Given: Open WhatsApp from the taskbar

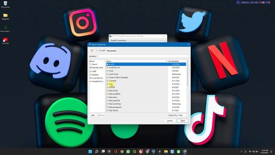Looking at the screenshot, I should coord(128,152).
